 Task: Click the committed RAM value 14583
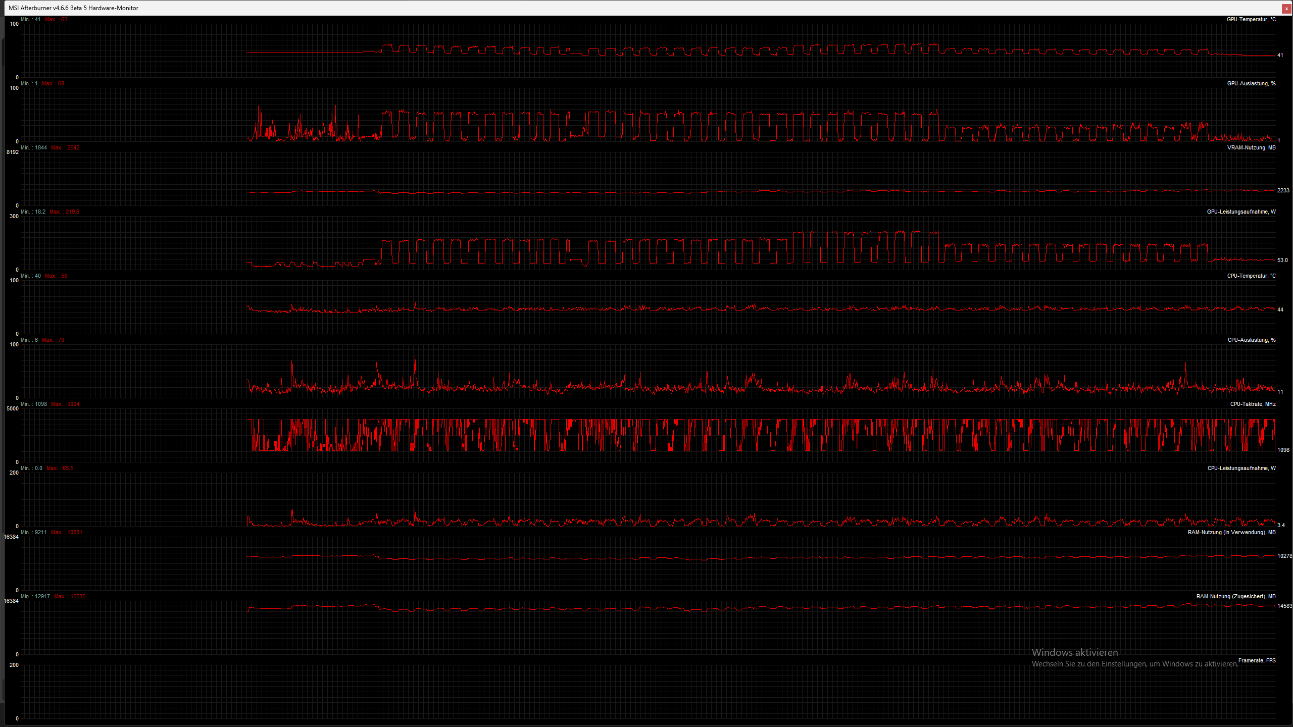(x=1284, y=606)
